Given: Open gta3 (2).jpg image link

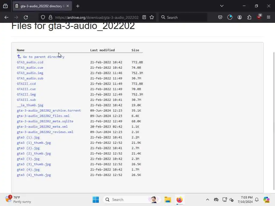Looking at the screenshot, I should (28, 148).
